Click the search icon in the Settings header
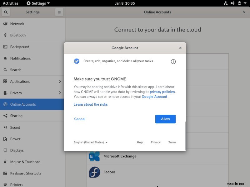250x187 pixels. coord(6,12)
